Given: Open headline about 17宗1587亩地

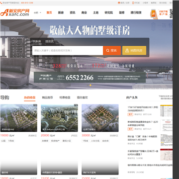Looking at the screenshot, I should [143, 109].
